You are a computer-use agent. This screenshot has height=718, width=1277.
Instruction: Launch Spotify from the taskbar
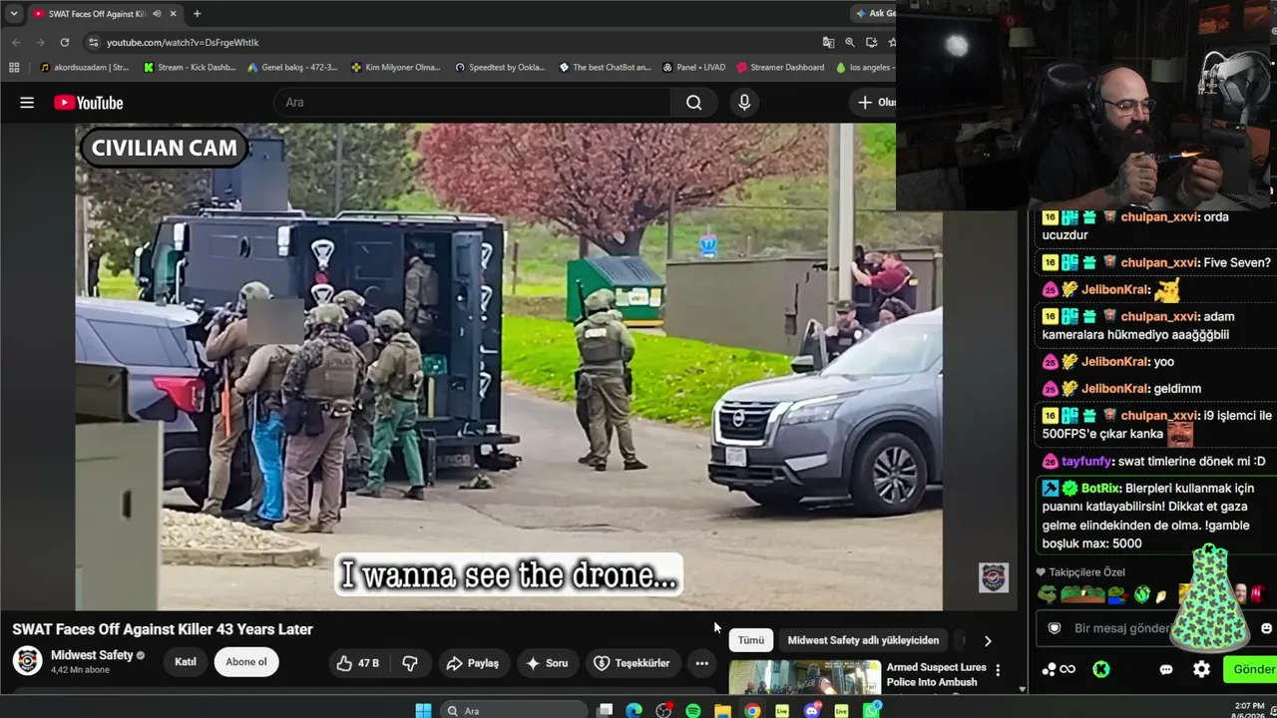click(x=692, y=711)
